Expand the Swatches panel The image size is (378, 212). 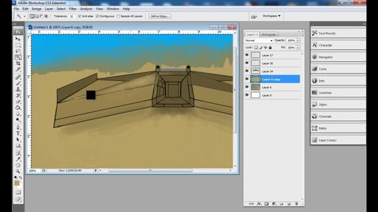point(338,93)
